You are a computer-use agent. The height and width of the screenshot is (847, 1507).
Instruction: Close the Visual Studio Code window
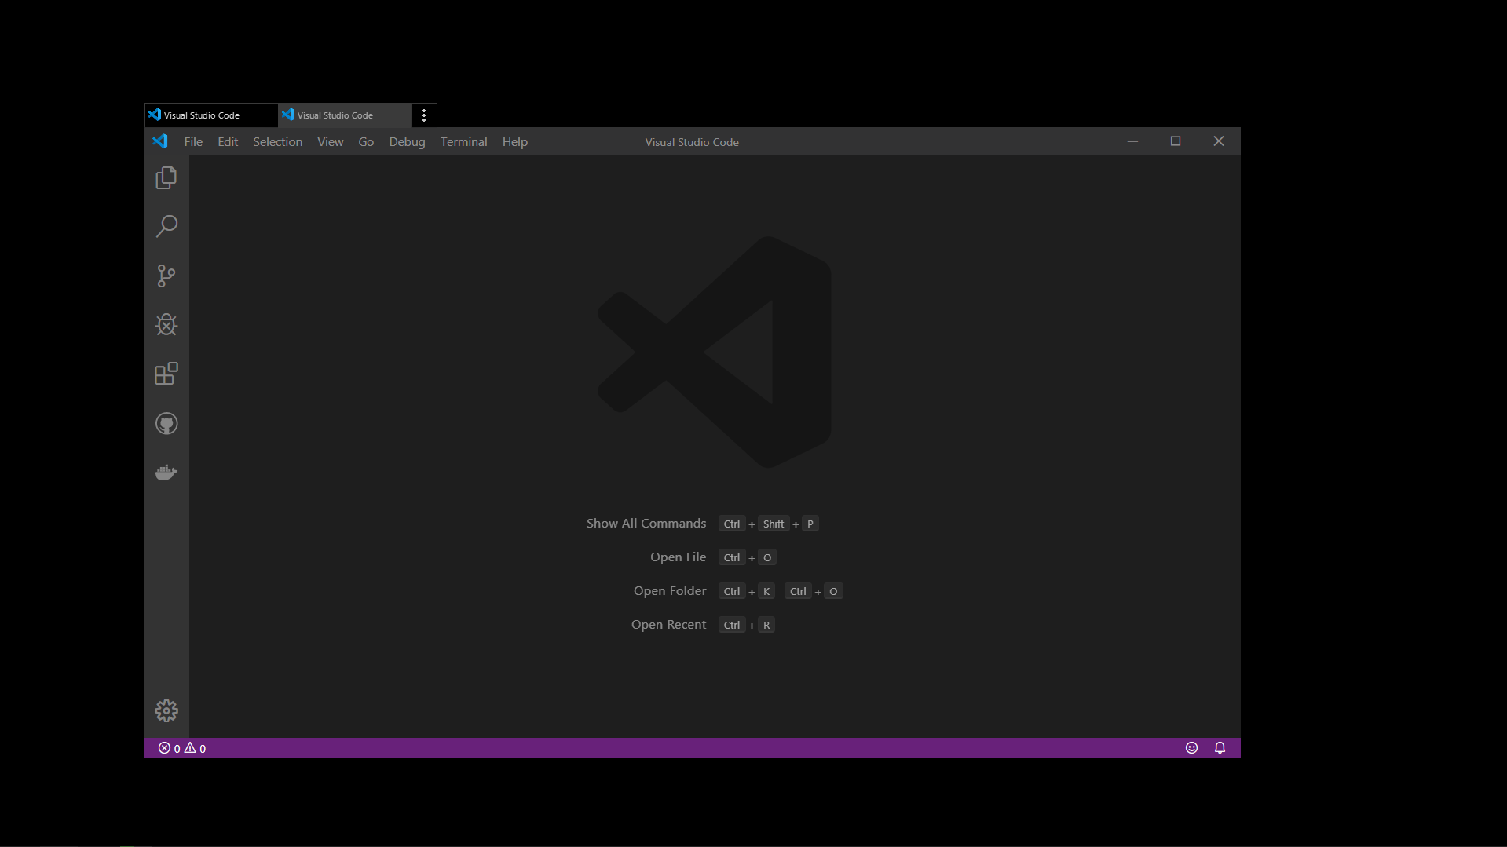pyautogui.click(x=1219, y=141)
